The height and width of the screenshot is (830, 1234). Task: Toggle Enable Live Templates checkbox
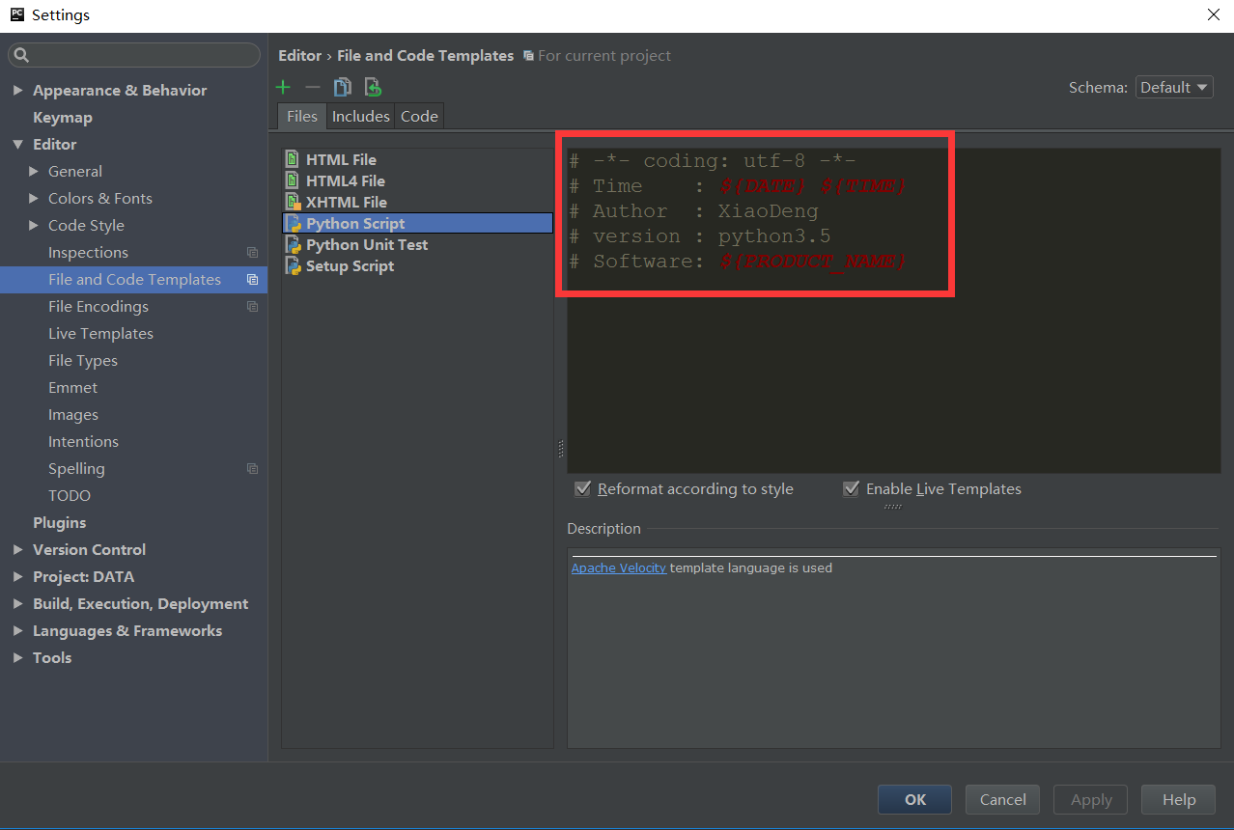[x=851, y=488]
